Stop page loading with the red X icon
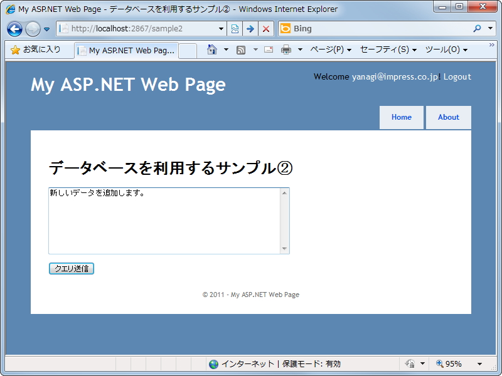This screenshot has height=376, width=502. point(265,28)
